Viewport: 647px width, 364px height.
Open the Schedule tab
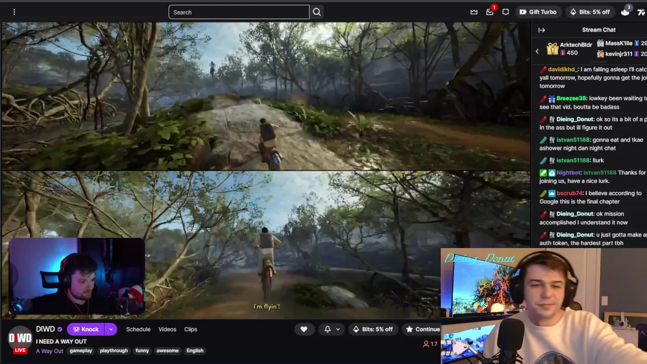[138, 329]
